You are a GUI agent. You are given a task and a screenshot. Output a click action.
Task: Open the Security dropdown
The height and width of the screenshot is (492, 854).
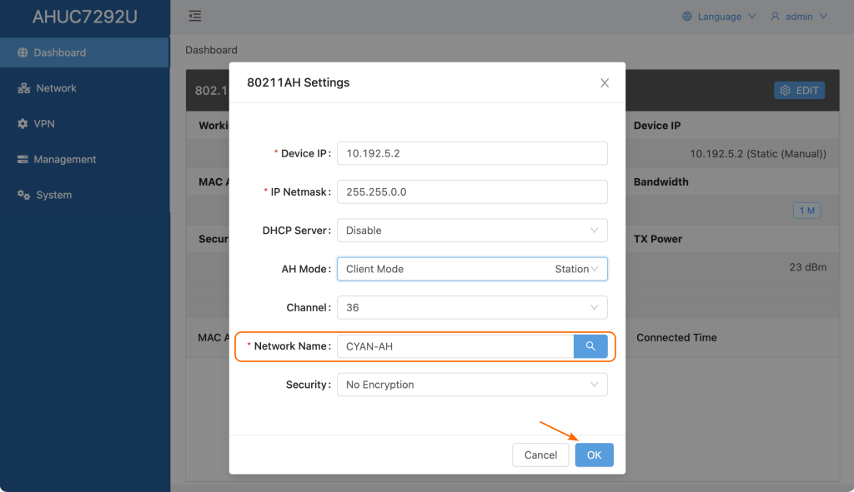(472, 385)
